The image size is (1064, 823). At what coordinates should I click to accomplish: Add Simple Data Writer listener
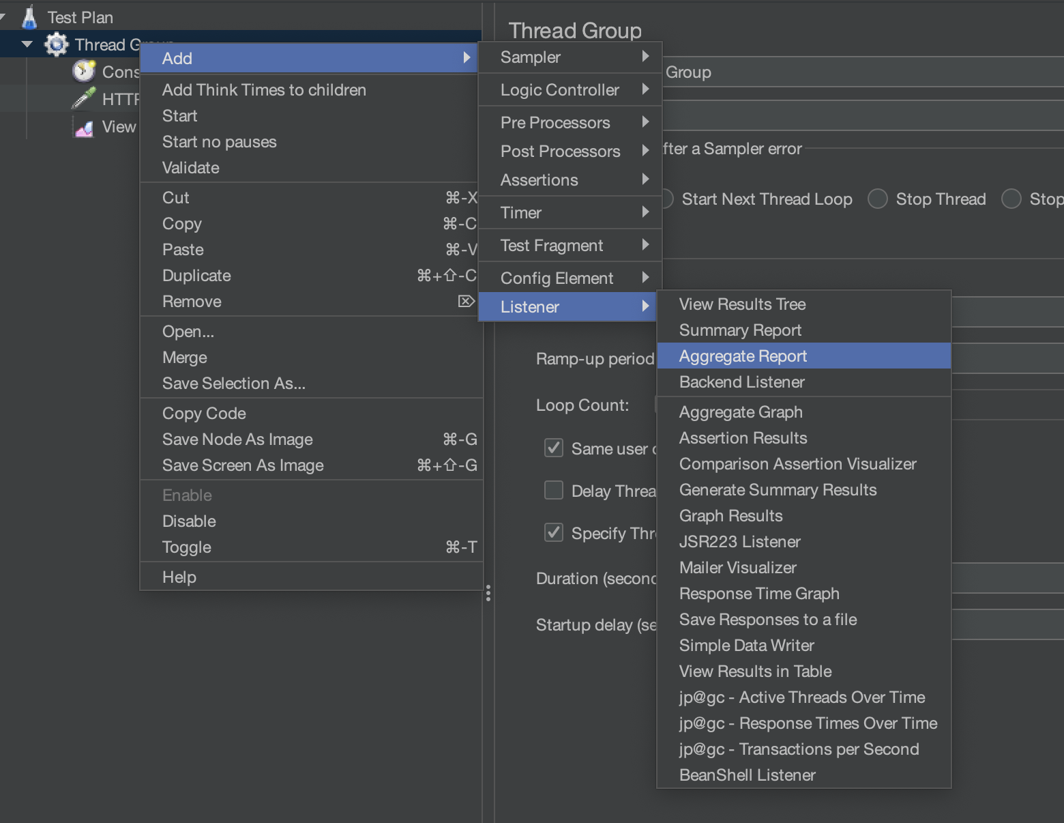click(x=804, y=646)
